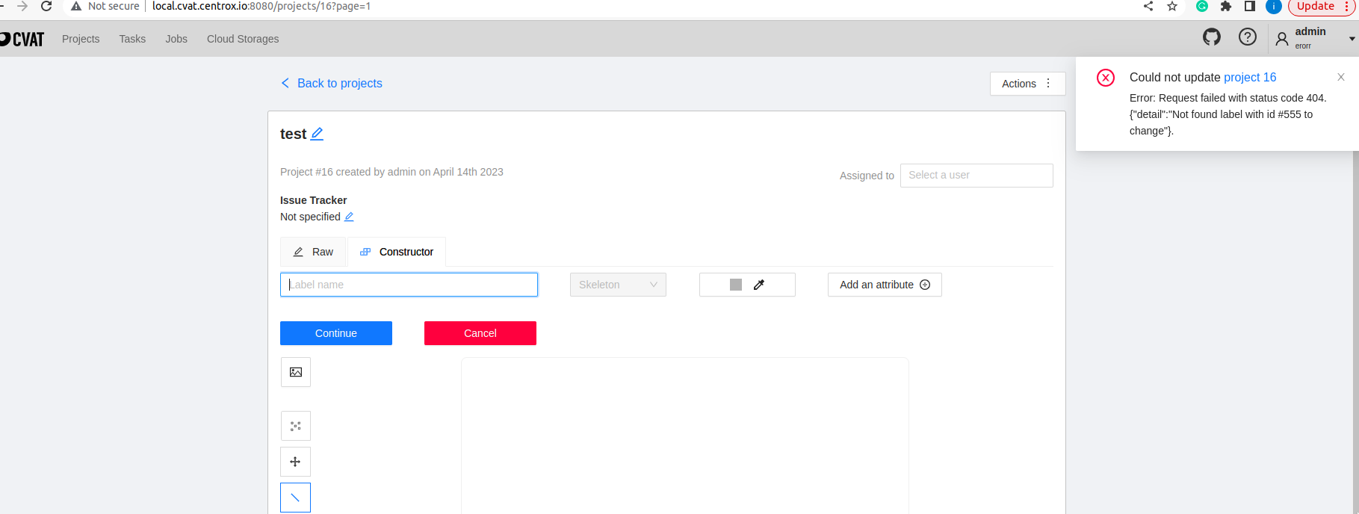This screenshot has height=514, width=1359.
Task: Click the Add an attribute button
Action: tap(885, 285)
